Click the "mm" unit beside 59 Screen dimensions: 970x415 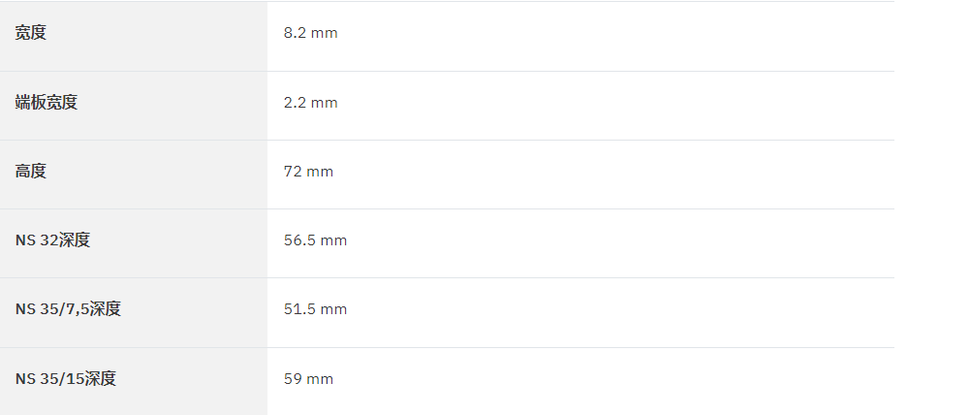(320, 380)
